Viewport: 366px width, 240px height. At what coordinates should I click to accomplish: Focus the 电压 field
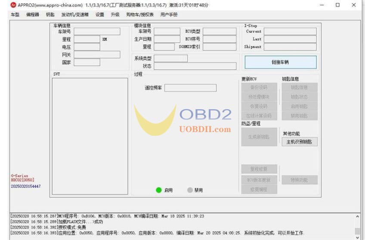(x=87, y=47)
